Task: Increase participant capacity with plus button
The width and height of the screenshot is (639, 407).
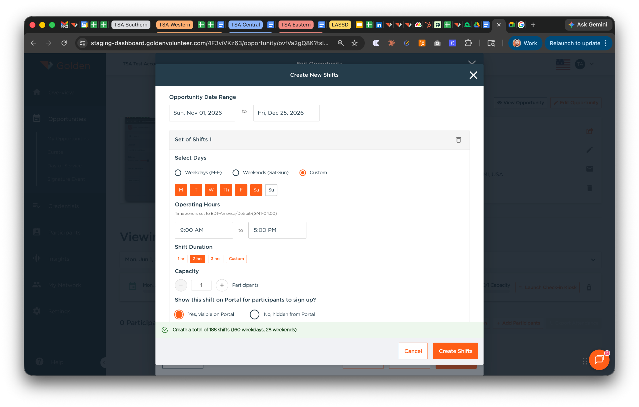Action: pyautogui.click(x=222, y=285)
